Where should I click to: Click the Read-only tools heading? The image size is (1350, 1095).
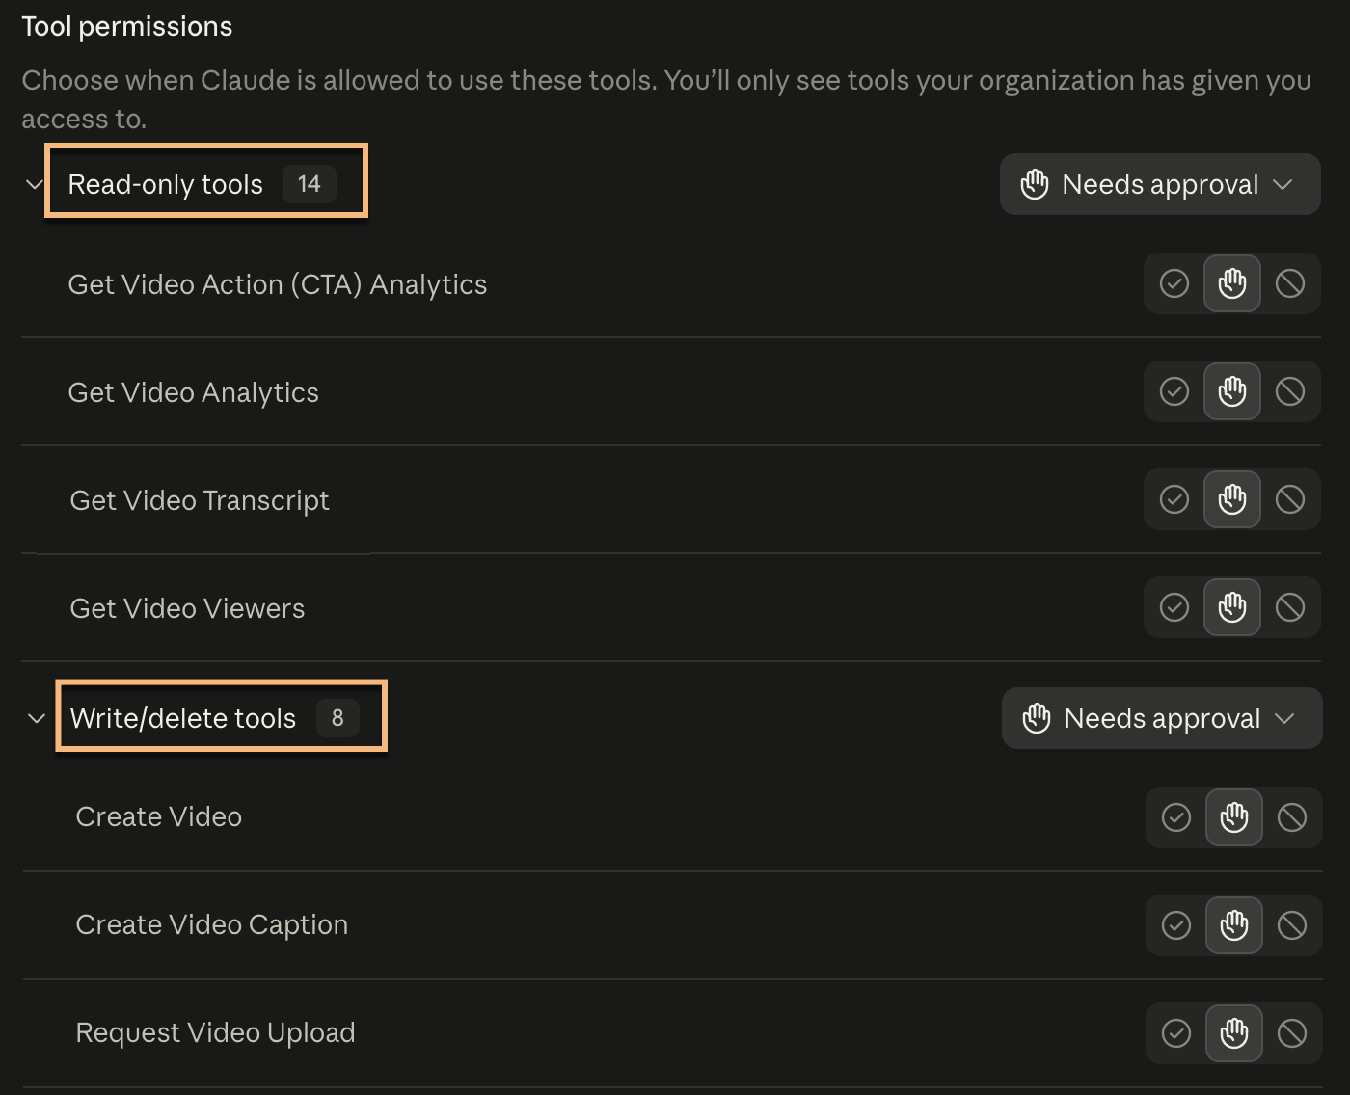coord(165,184)
